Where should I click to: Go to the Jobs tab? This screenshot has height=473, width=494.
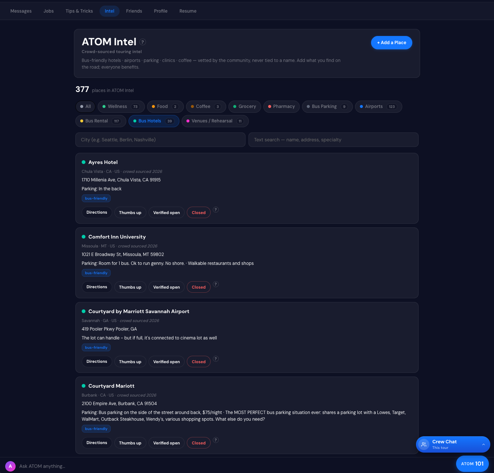pos(49,11)
